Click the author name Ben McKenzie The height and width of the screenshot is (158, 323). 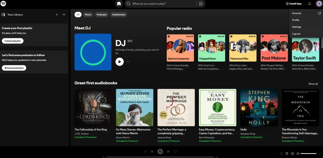(x=206, y=137)
